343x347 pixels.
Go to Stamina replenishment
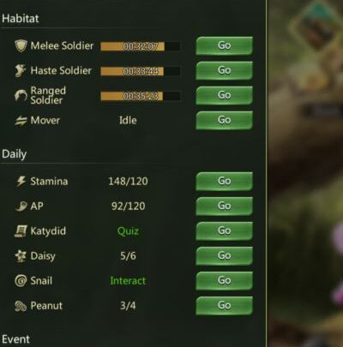(x=225, y=181)
